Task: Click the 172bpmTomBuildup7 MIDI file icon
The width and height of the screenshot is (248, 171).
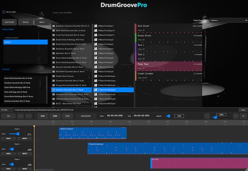Action: click(x=95, y=103)
